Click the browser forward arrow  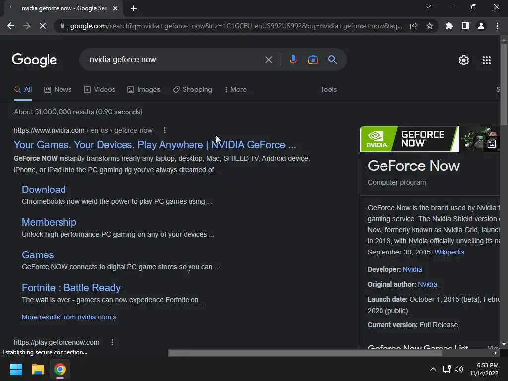(27, 26)
